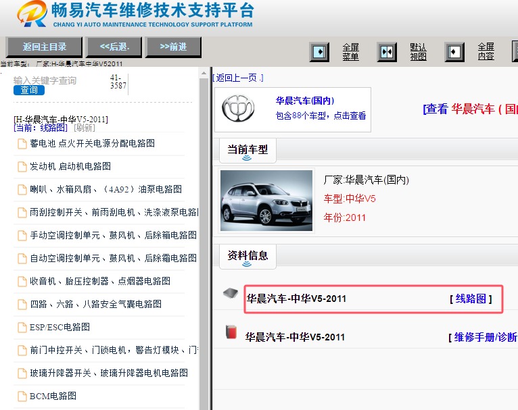This screenshot has width=518, height=410.
Task: Click the 年份:2011 text
Action: coord(345,217)
